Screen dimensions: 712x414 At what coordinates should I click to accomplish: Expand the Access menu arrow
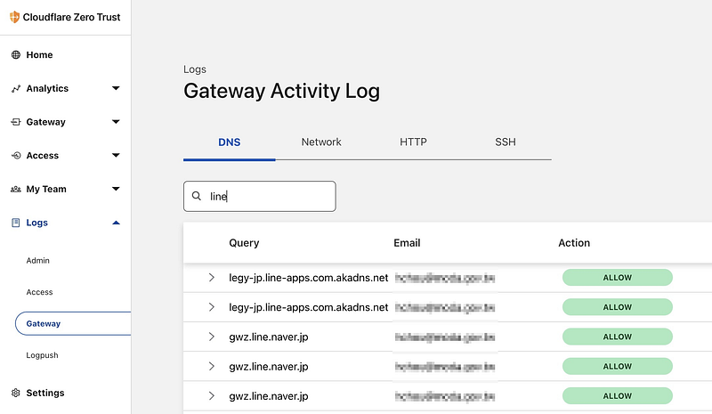click(x=116, y=156)
